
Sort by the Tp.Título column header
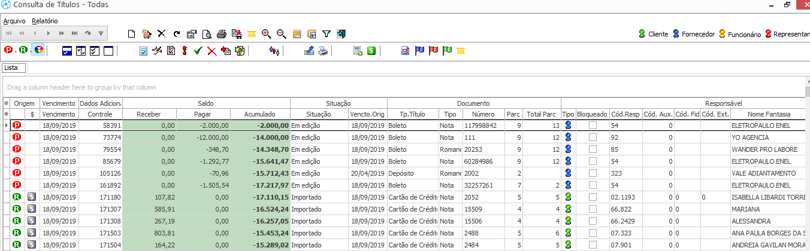tap(413, 114)
